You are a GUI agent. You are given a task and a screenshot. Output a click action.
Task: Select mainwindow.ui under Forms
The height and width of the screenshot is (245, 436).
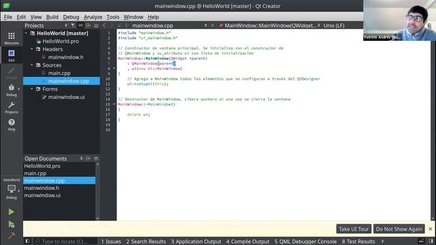pyautogui.click(x=67, y=97)
